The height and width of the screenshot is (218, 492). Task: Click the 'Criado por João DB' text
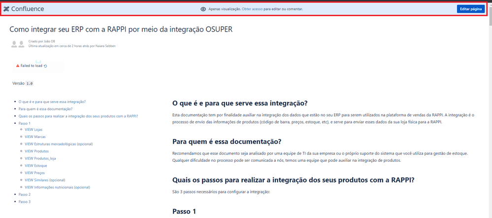click(42, 41)
